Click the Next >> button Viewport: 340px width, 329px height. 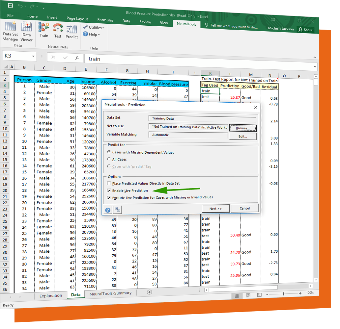click(x=215, y=209)
